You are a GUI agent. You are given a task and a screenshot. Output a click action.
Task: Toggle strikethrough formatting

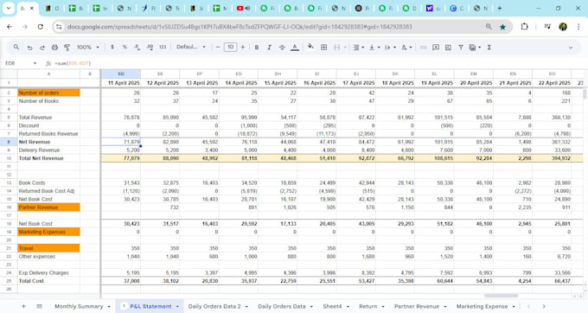282,48
